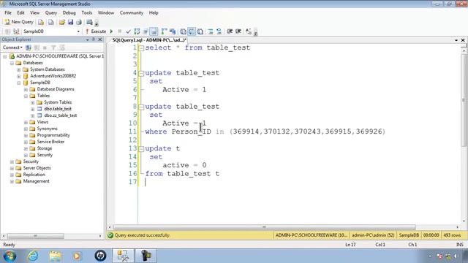Select dbo.zz_table_test table
468x263 pixels.
pos(60,115)
